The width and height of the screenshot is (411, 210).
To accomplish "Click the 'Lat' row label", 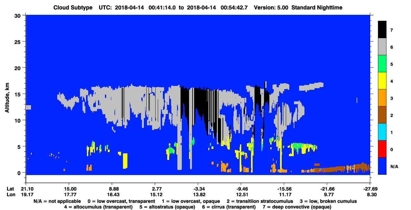I will coord(10,189).
